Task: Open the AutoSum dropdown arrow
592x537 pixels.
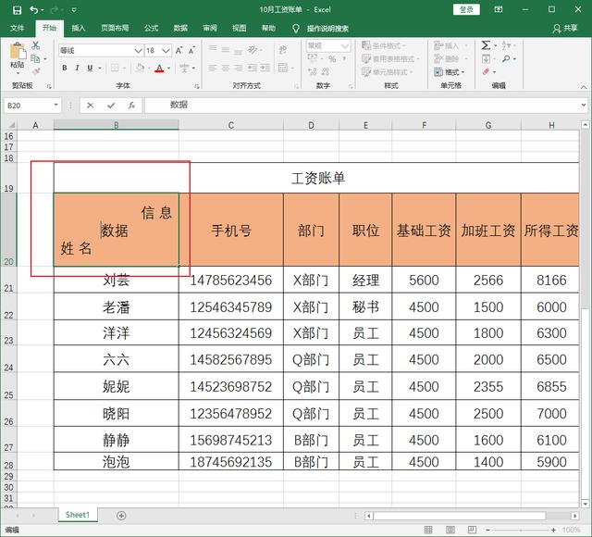Action: pyautogui.click(x=496, y=46)
